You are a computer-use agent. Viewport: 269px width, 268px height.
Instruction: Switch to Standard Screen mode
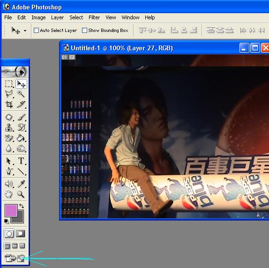[7, 246]
